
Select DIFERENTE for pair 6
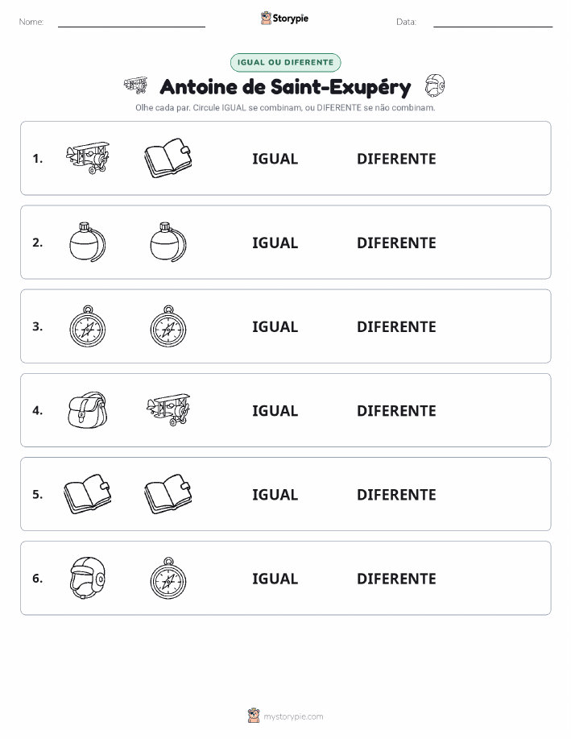pos(396,579)
